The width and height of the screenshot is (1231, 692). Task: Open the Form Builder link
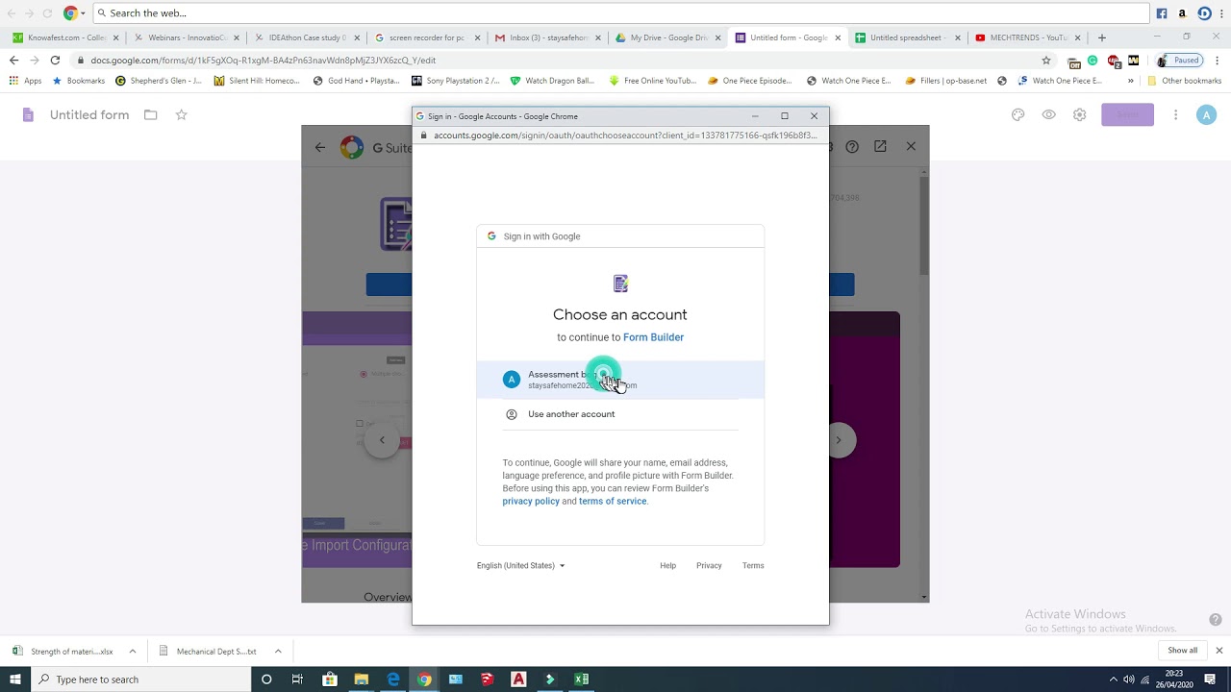(653, 337)
